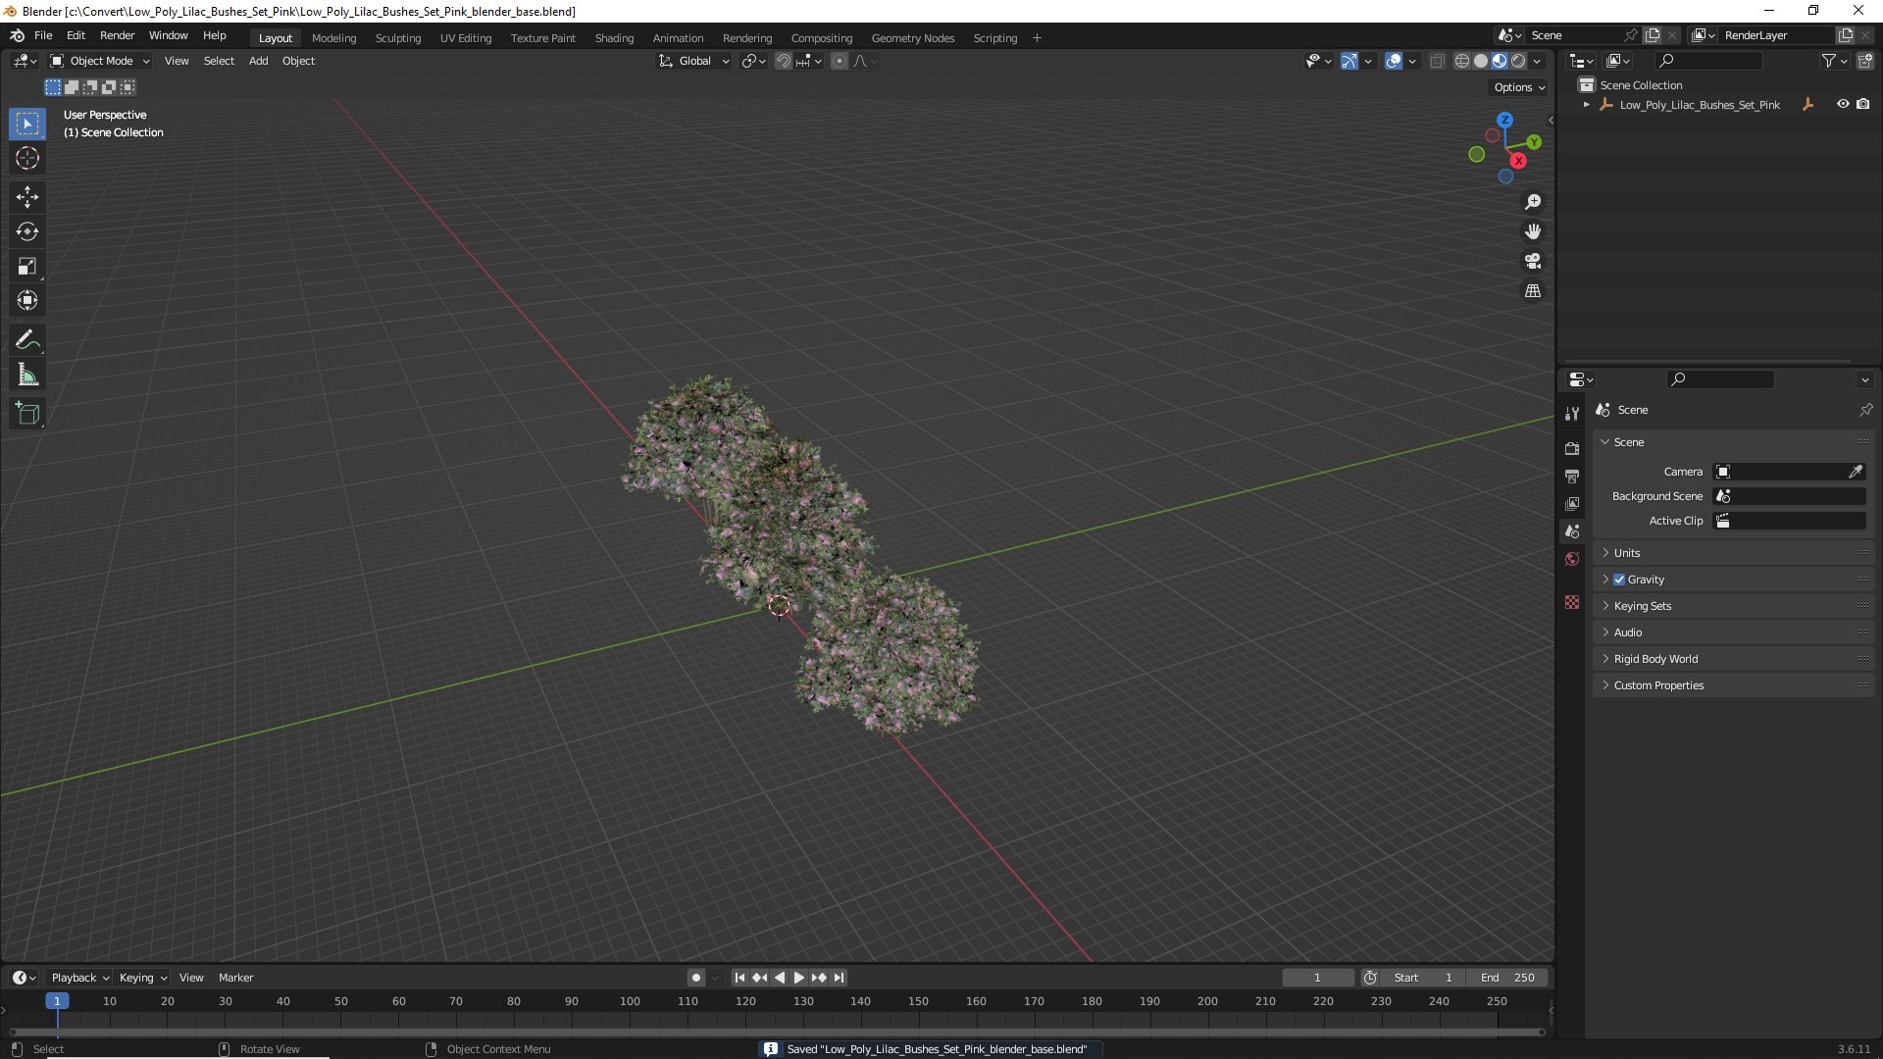Open the Object Mode dropdown
The image size is (1883, 1059).
(x=100, y=61)
